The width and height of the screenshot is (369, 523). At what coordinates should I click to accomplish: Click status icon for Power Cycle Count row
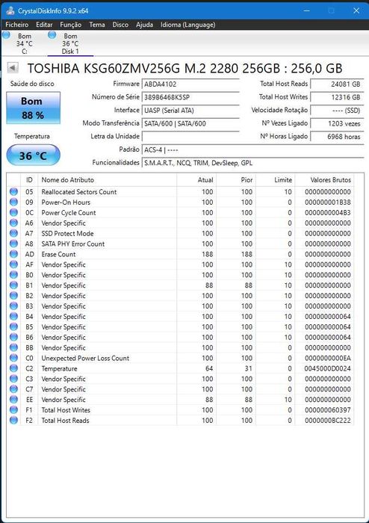(x=13, y=212)
